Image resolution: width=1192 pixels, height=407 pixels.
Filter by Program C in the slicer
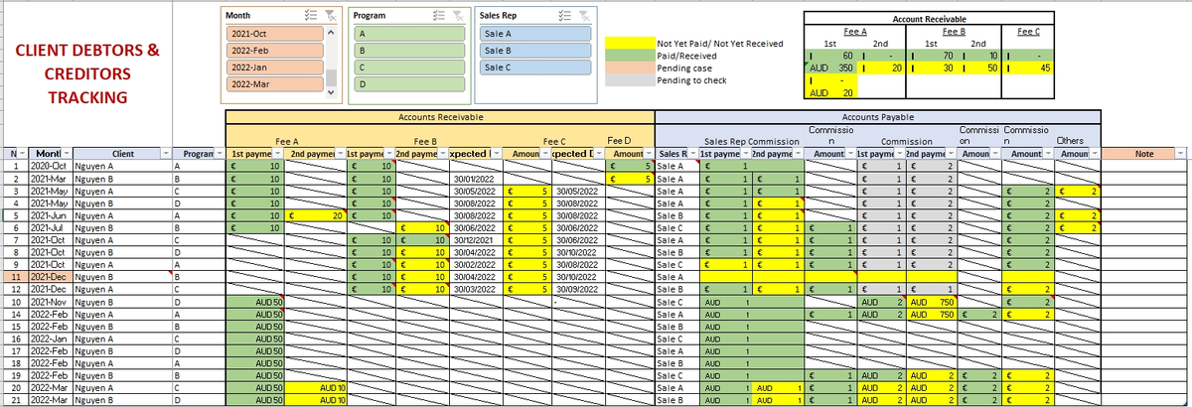(409, 67)
